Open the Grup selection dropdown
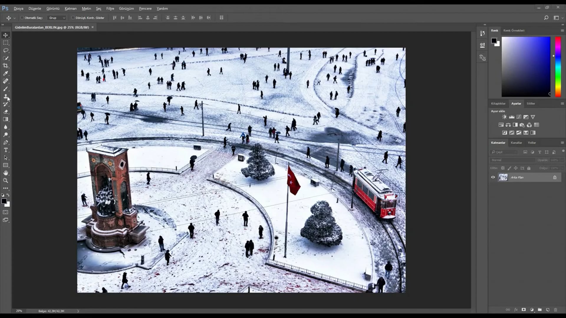 [x=57, y=18]
